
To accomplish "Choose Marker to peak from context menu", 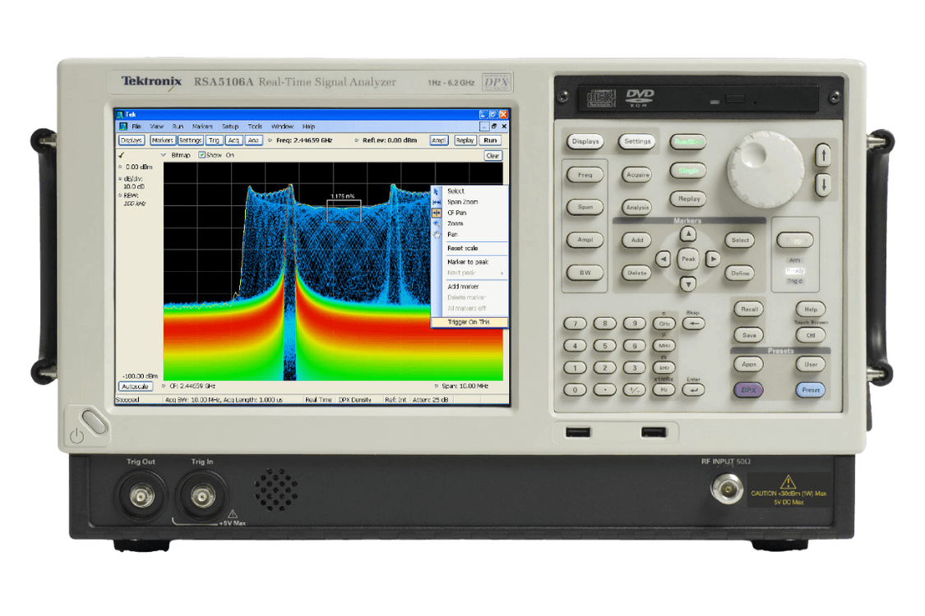I will pos(469,262).
